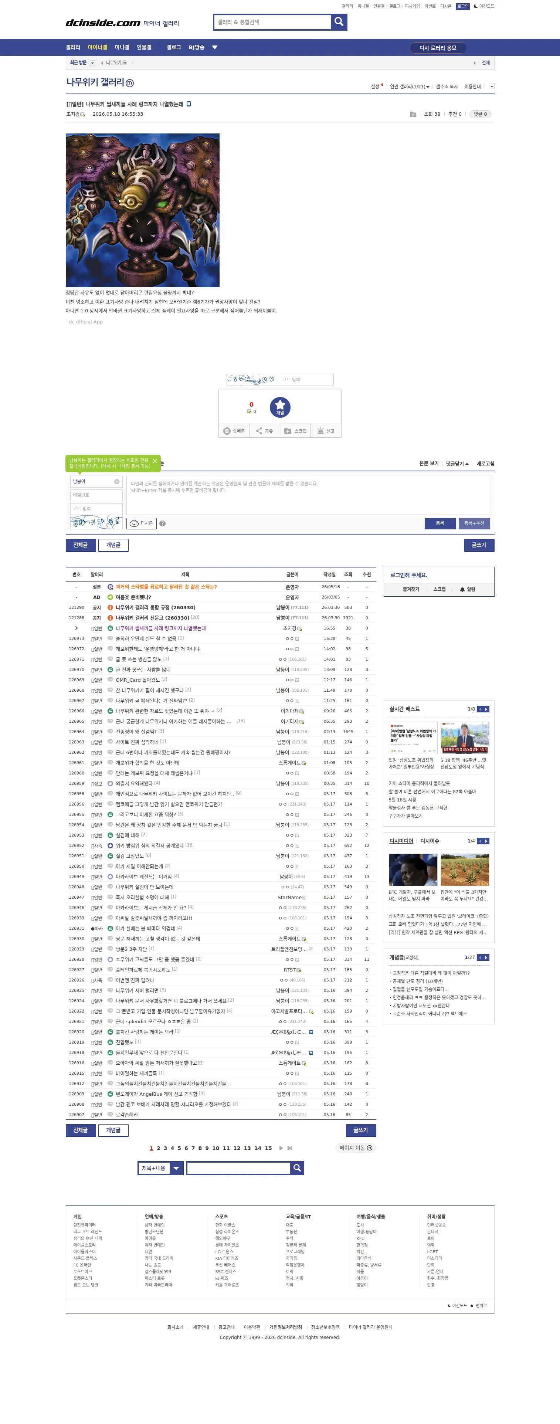Go to the previous 디시미디어 slide
Screen dimensions: 560x1424
click(480, 841)
